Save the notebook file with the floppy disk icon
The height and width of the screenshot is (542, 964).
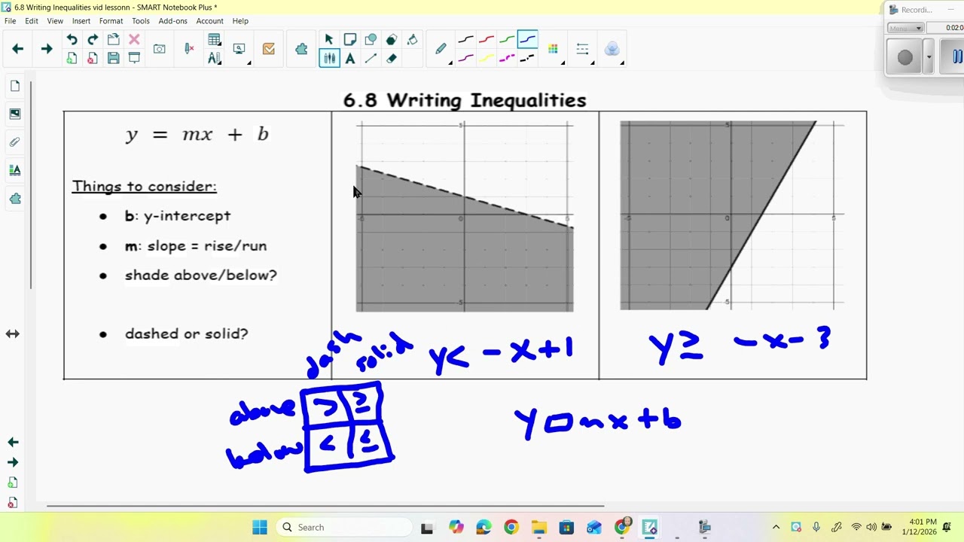pos(113,58)
